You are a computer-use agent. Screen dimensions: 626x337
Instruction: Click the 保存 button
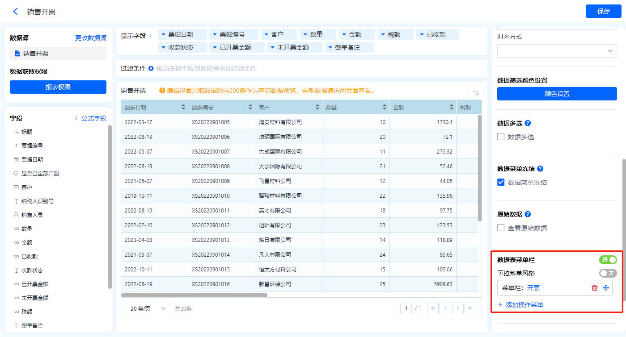click(x=603, y=11)
